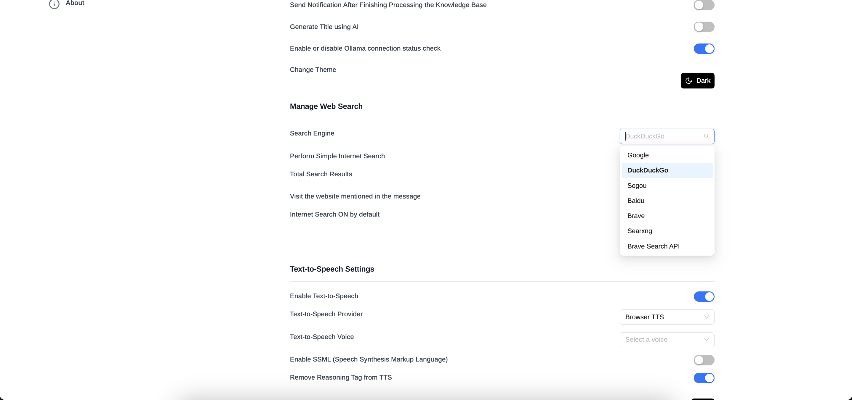This screenshot has height=400, width=852.
Task: Click the magnifier icon in Search Engine field
Action: (x=706, y=136)
